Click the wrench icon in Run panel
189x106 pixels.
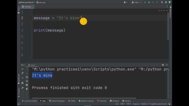pos(22,73)
